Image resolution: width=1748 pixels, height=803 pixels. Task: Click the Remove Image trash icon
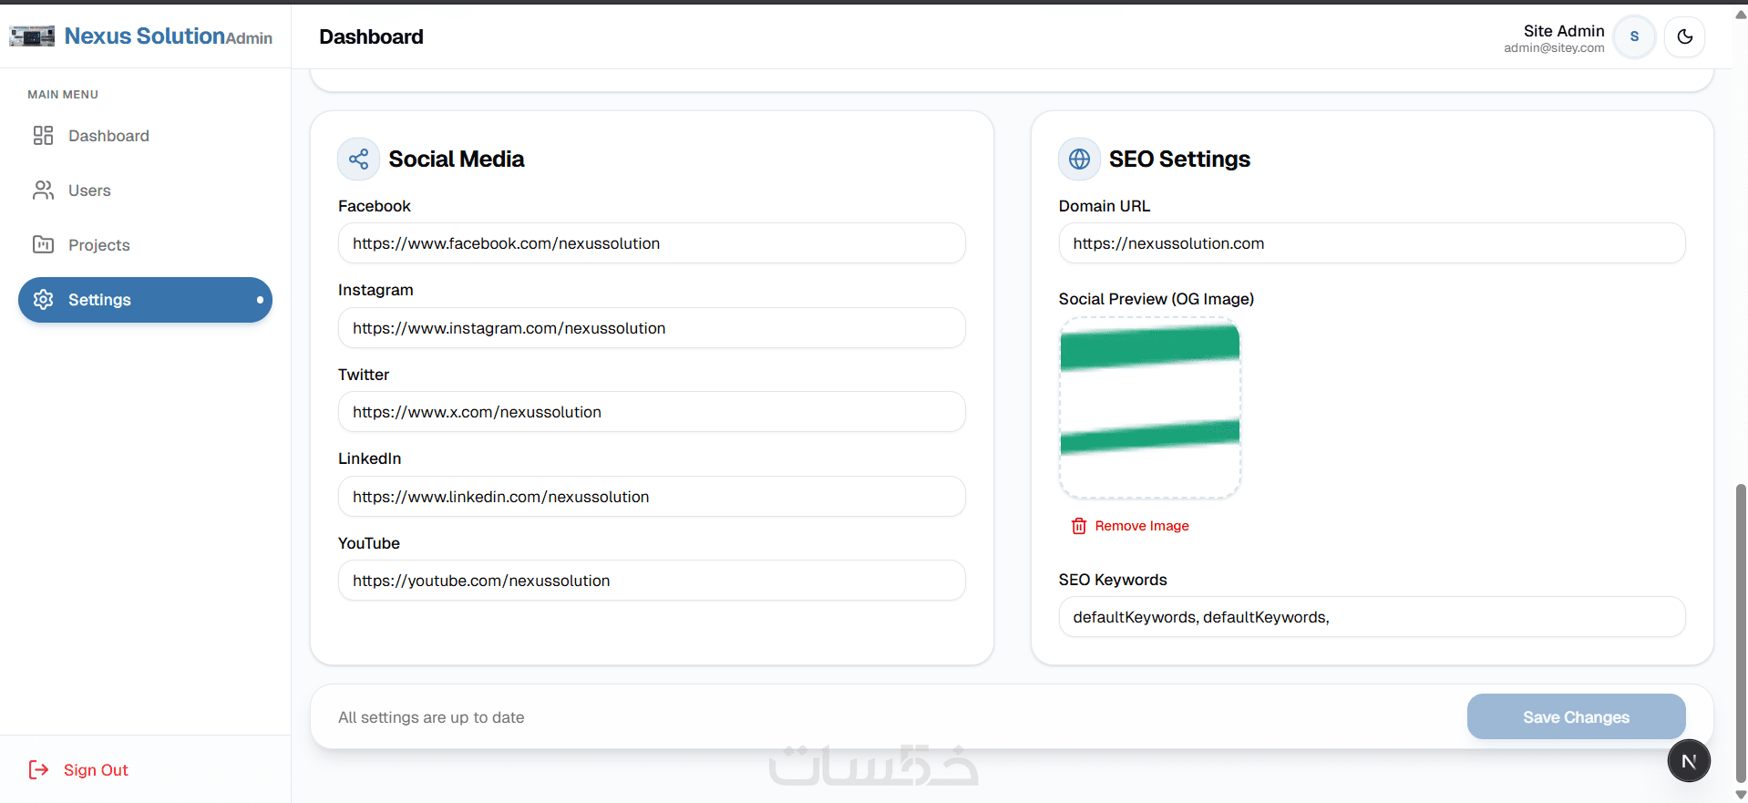click(1079, 526)
